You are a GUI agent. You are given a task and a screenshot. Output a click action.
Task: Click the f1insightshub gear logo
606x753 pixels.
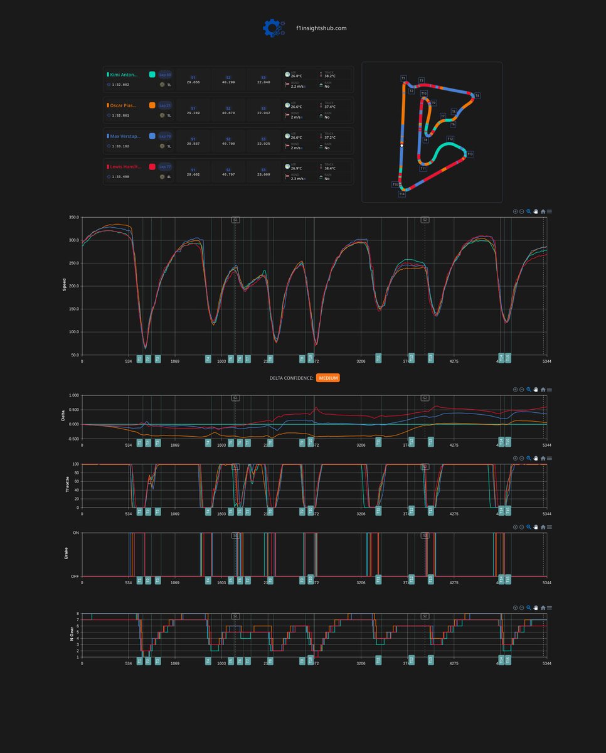pos(274,28)
